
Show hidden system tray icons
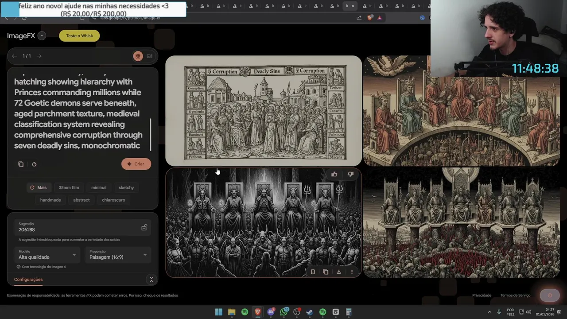pyautogui.click(x=489, y=312)
